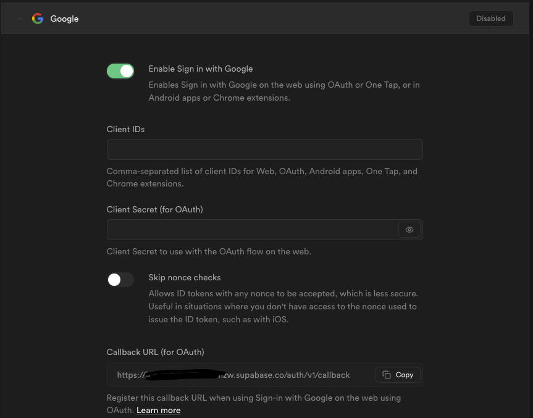Click the Client IDs help description text
Viewport: 533px width, 418px height.
coord(262,177)
